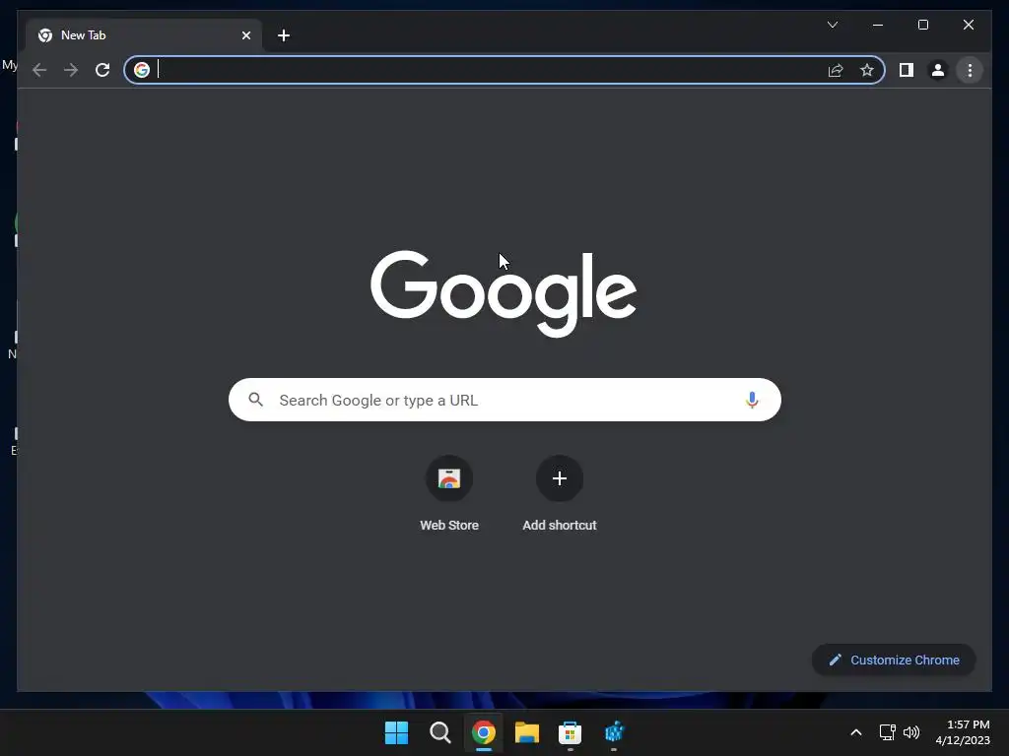This screenshot has width=1009, height=756.
Task: Open File Explorer from taskbar
Action: [x=526, y=732]
